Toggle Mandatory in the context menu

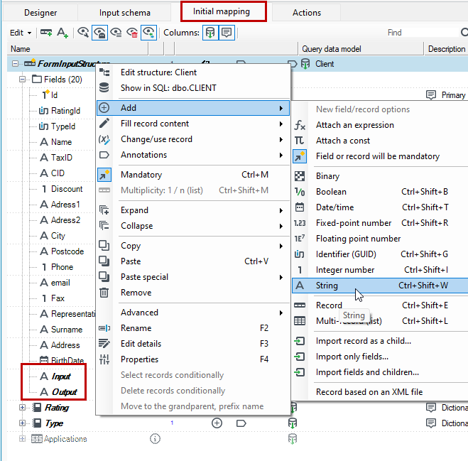[193, 175]
